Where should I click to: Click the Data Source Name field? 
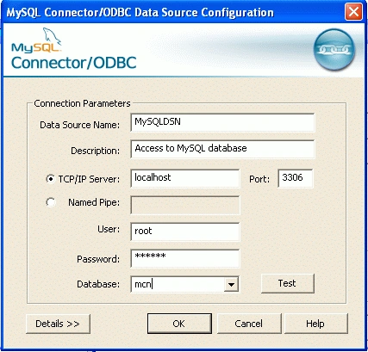(x=222, y=122)
